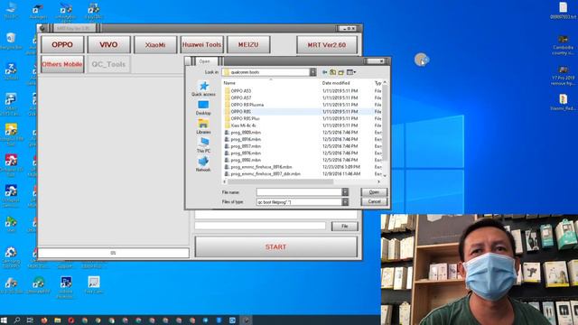578x325 pixels.
Task: Open the Y7 Pro 2019 remove frp icon
Action: 563,76
